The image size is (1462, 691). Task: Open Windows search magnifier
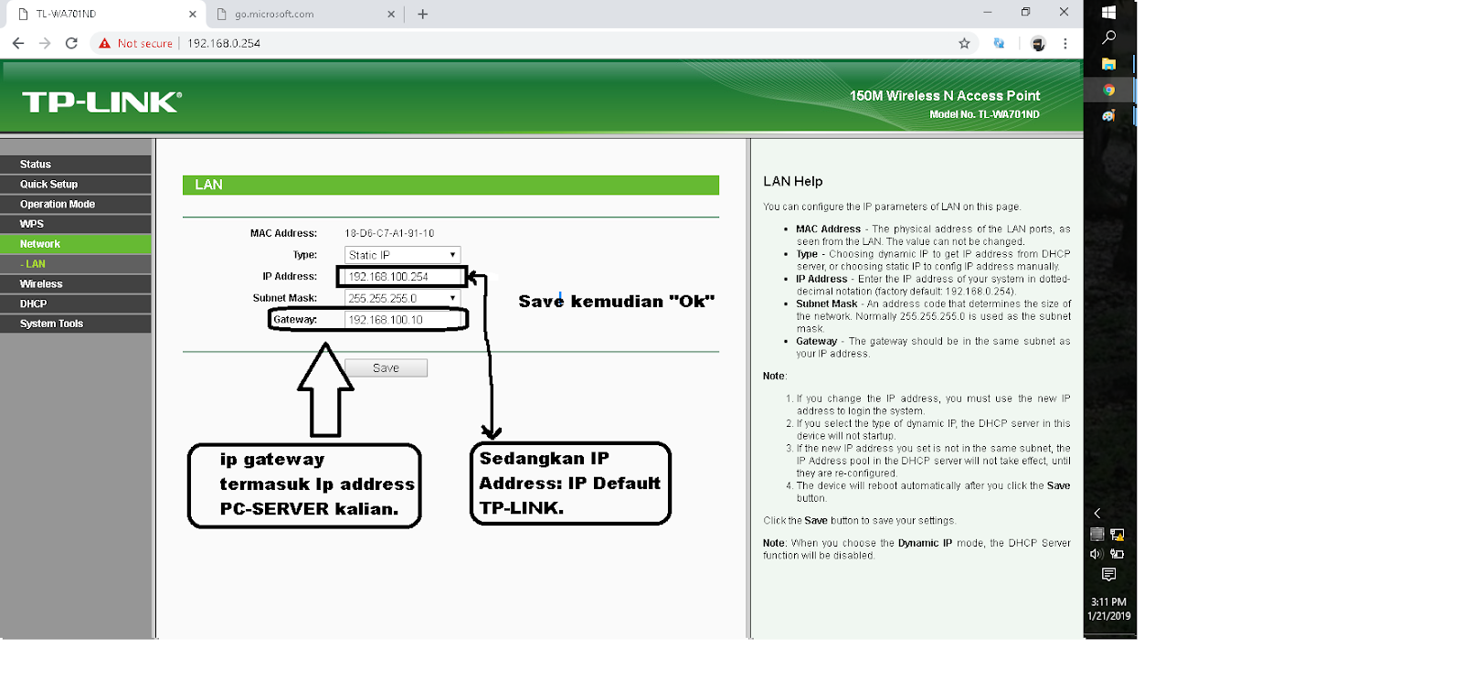(x=1108, y=37)
